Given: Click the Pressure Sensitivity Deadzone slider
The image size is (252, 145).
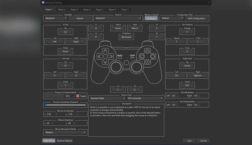Looking at the screenshot, I should click(65, 105).
